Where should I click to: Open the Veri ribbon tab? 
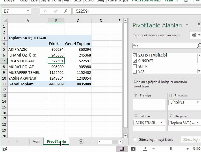click(x=67, y=1)
